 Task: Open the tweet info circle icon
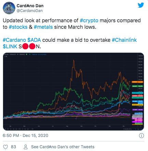tap(142, 136)
